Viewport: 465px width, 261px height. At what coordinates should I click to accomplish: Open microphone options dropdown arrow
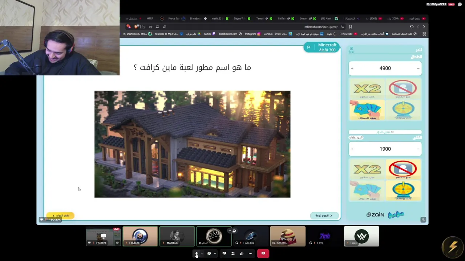202,253
